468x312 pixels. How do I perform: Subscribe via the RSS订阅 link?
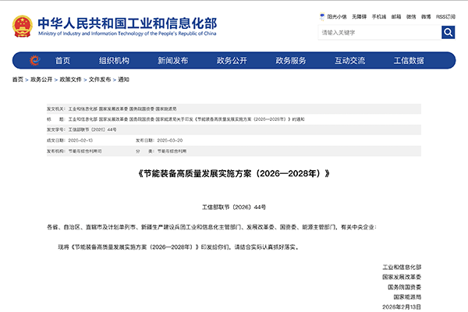click(446, 16)
